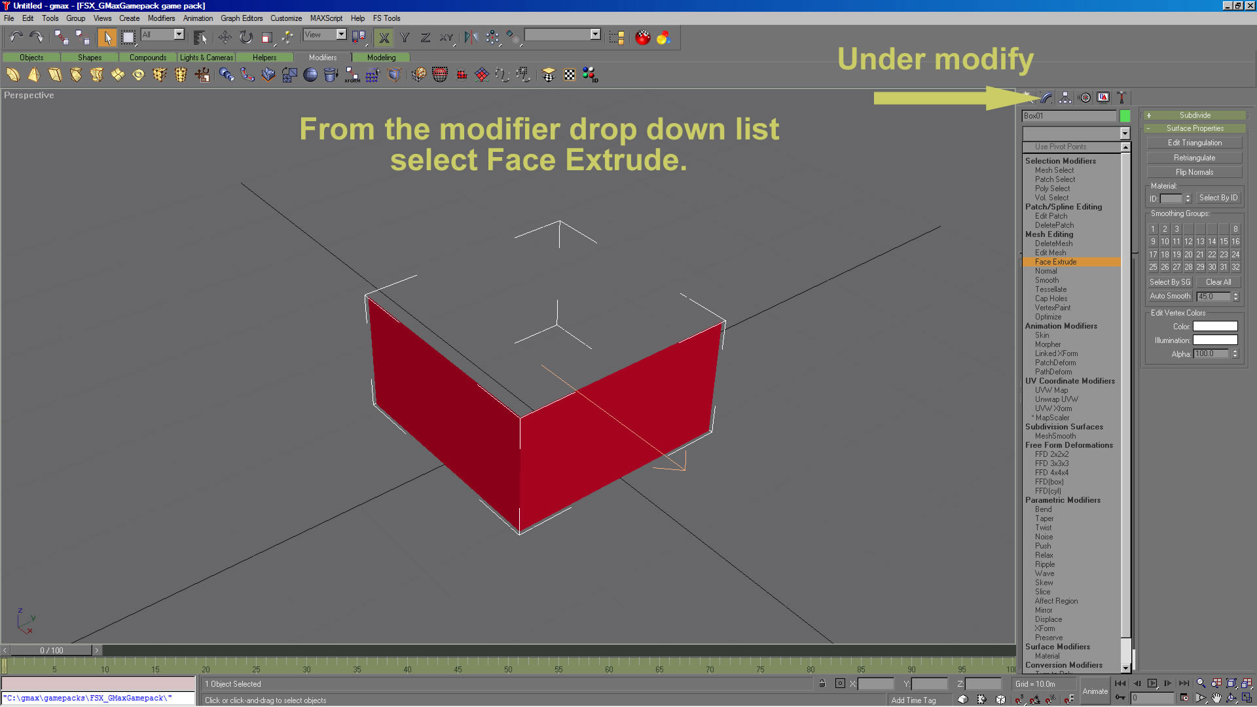Open the MAXScript menu
This screenshot has width=1257, height=707.
(x=326, y=18)
